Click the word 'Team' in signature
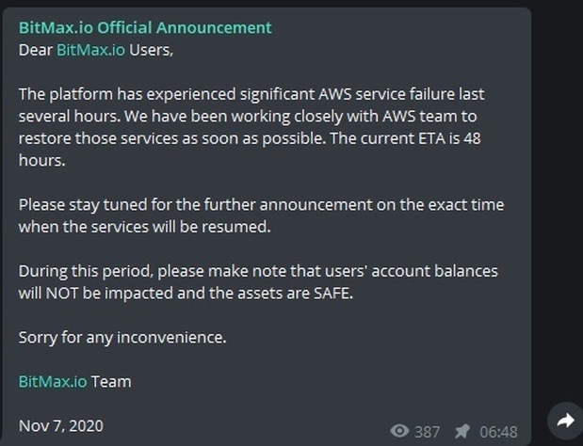Image resolution: width=583 pixels, height=446 pixels. [111, 382]
